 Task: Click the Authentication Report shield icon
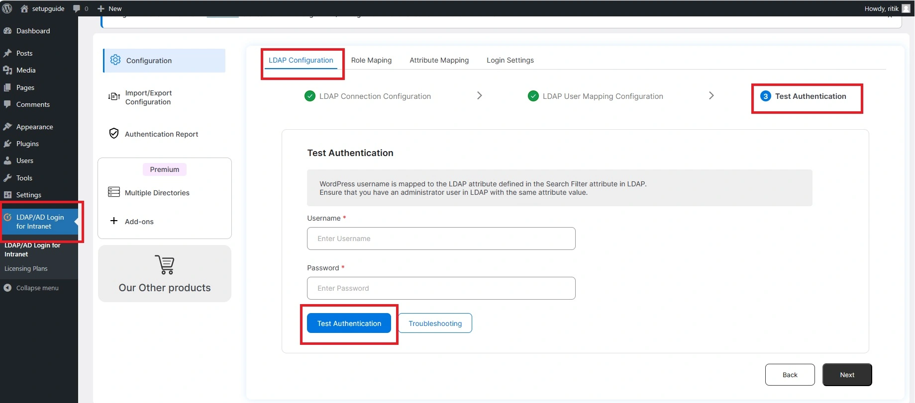tap(114, 133)
